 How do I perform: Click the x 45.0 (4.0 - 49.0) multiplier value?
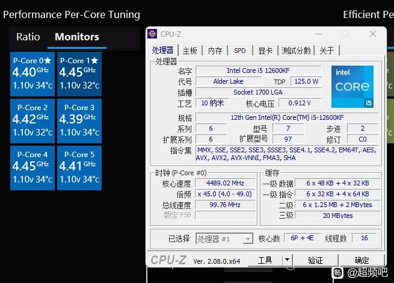point(225,194)
